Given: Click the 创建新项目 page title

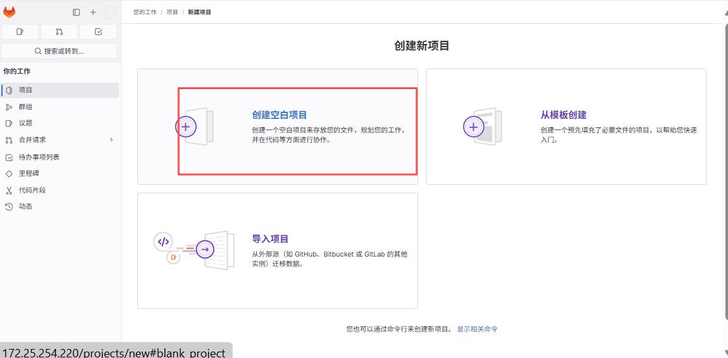Looking at the screenshot, I should (421, 46).
